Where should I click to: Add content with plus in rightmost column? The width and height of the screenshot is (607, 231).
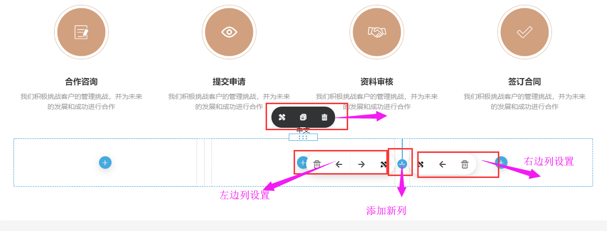tap(501, 163)
